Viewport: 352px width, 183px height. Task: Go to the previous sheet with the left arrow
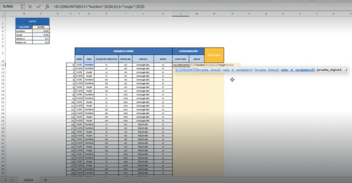(5, 180)
